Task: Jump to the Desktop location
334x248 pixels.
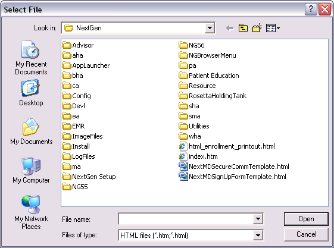Action: tap(31, 93)
